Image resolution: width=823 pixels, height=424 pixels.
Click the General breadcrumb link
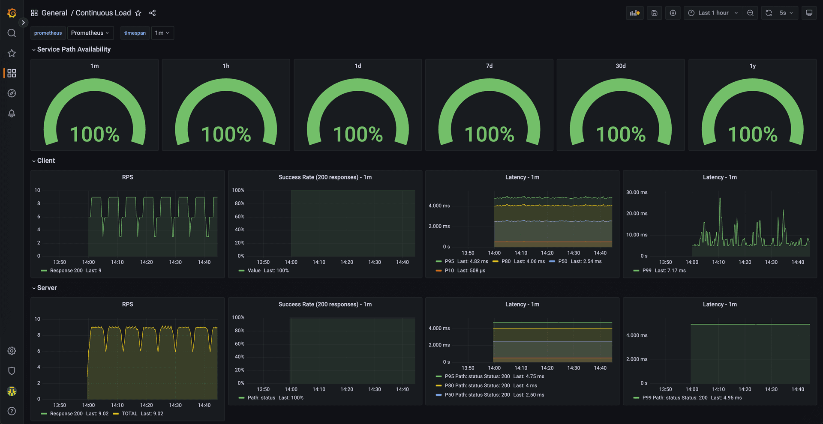(x=54, y=13)
